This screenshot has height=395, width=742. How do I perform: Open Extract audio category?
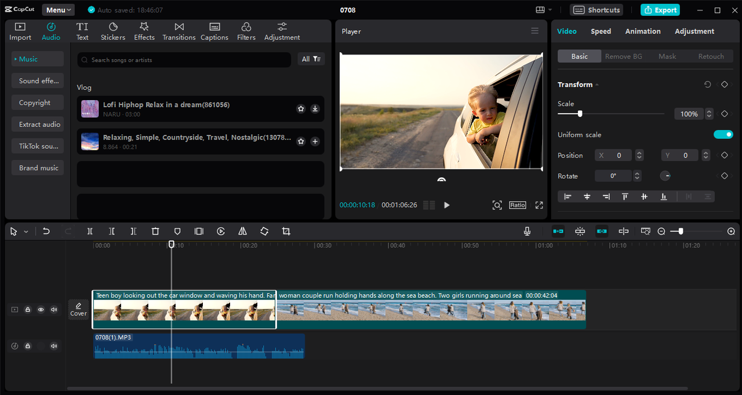[x=38, y=125]
